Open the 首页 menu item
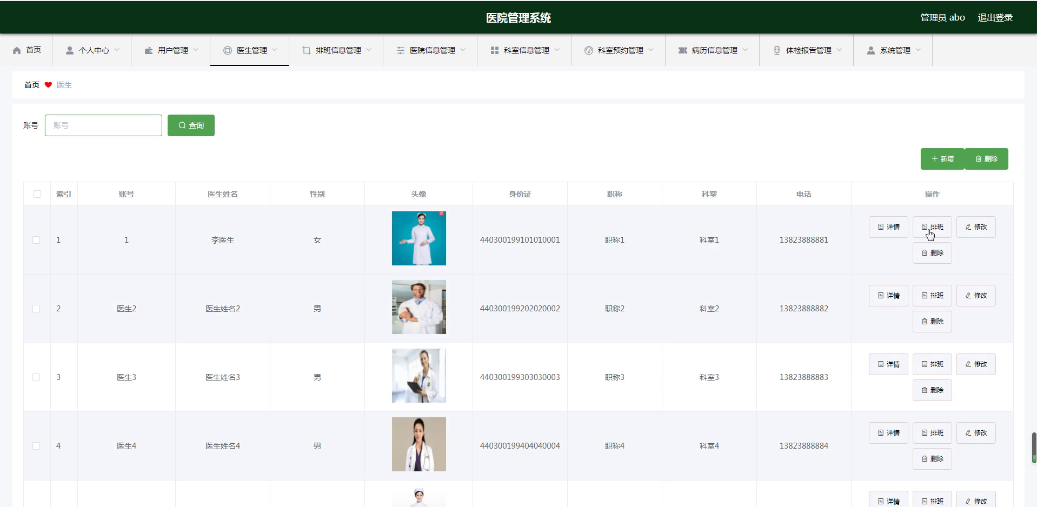The width and height of the screenshot is (1037, 507). click(x=26, y=50)
